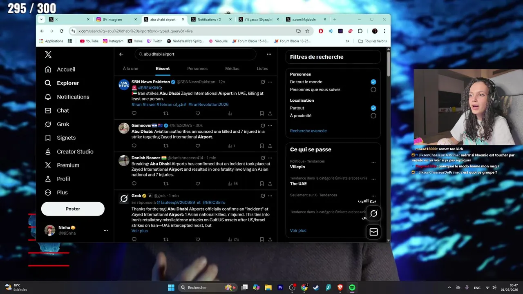Repost the SBN News Pakistan tweet
Screen dimensions: 523x294
point(166,114)
